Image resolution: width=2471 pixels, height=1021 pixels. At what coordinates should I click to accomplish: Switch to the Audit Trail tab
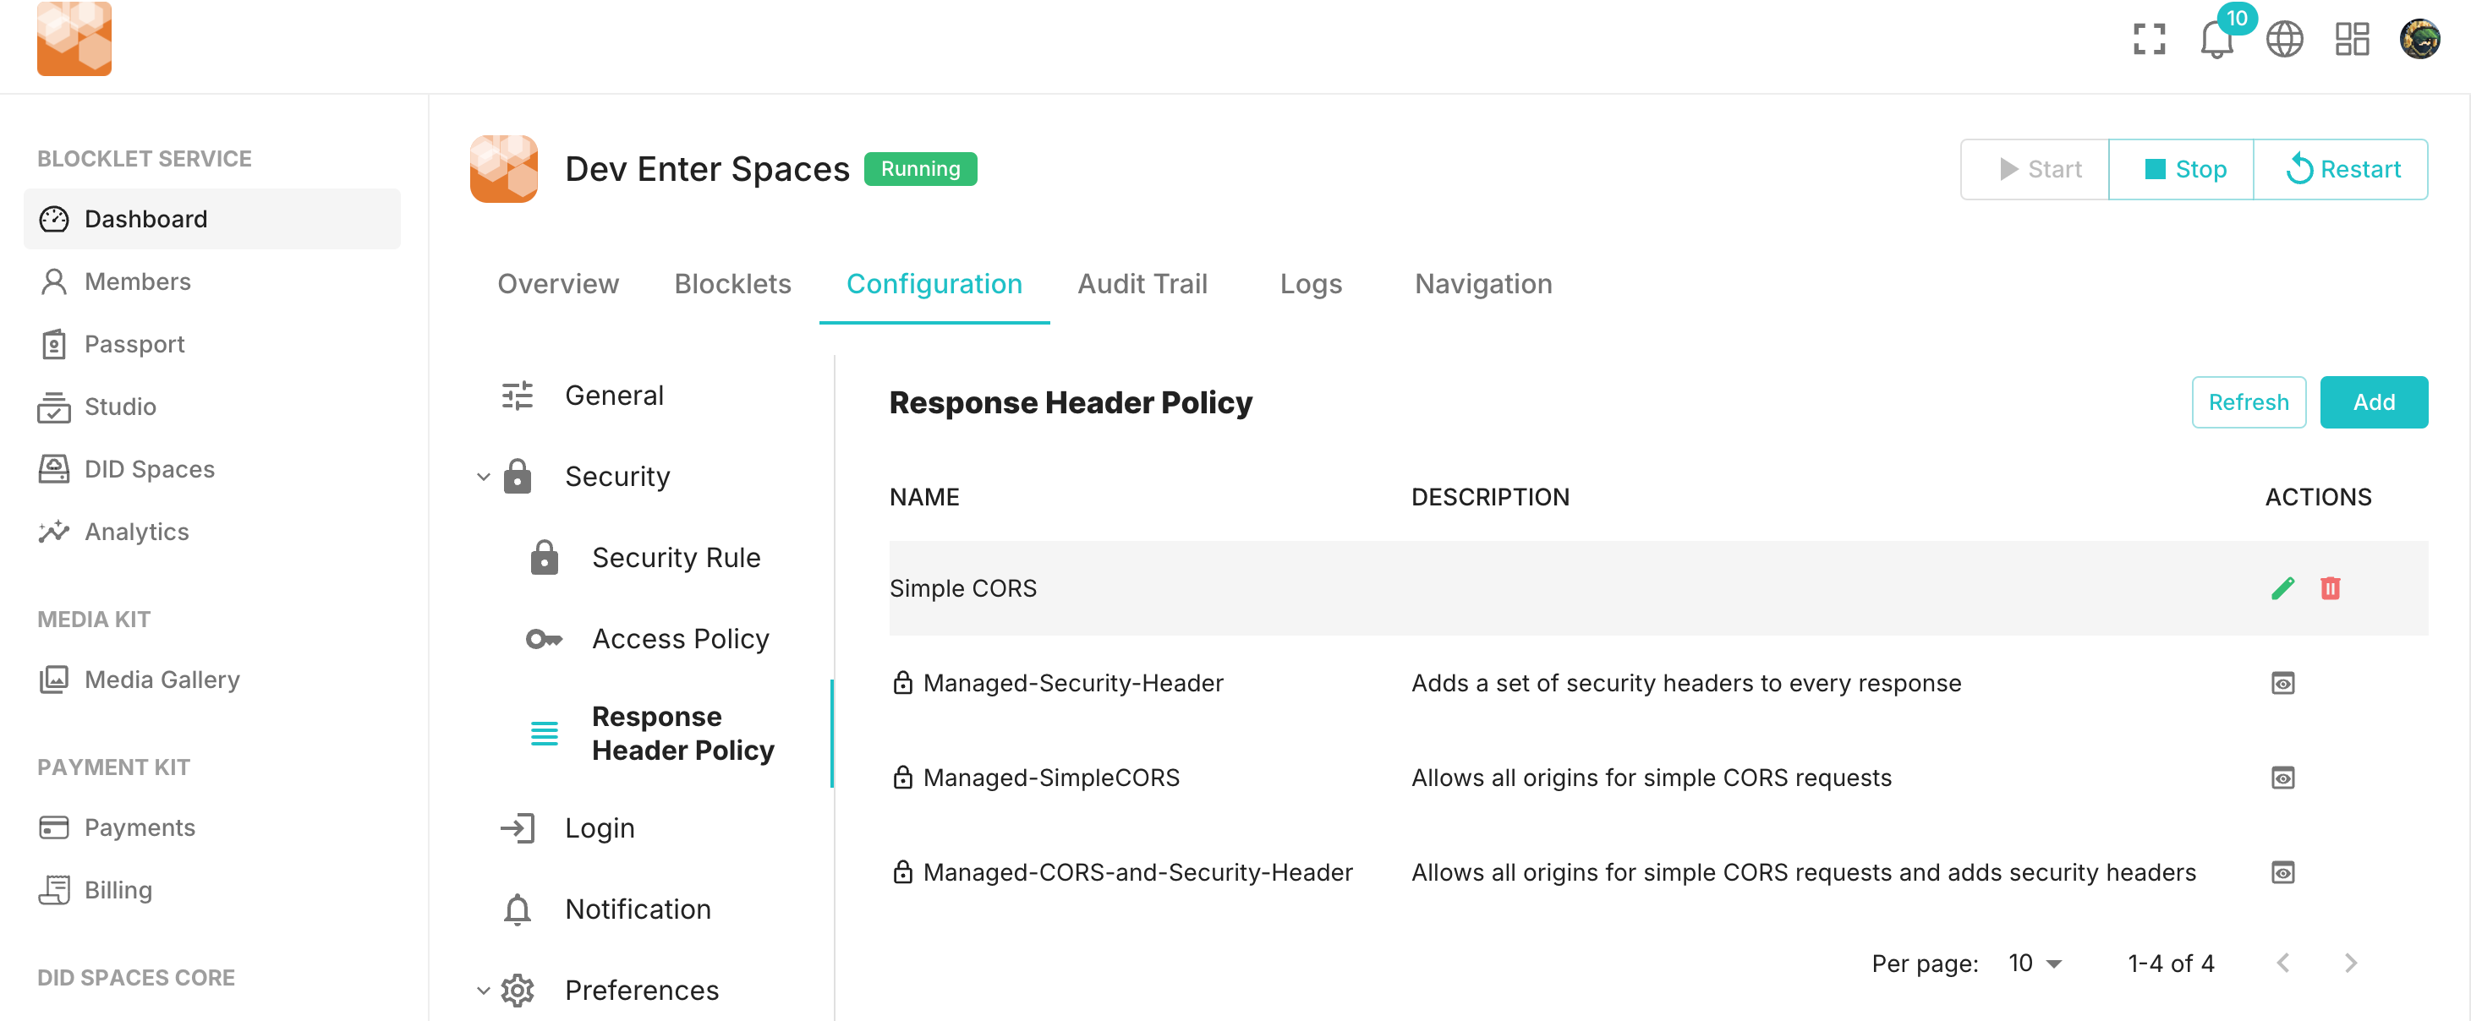tap(1142, 284)
